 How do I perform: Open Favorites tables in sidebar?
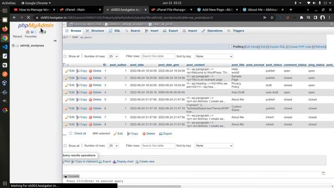tap(30, 37)
